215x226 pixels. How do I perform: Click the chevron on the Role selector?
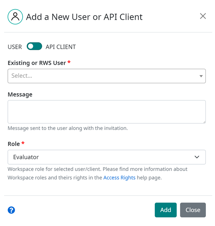coord(197,157)
